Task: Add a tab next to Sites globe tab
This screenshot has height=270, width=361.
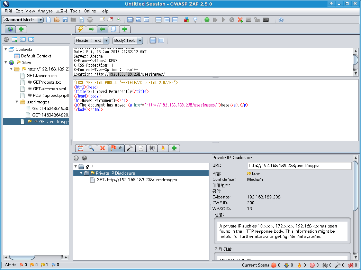Action: tap(21, 29)
